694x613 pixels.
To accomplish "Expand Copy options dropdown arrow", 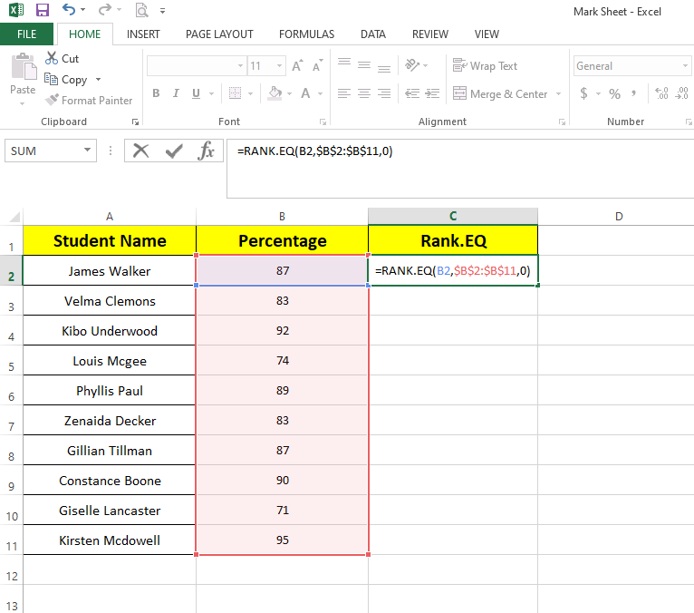I will (x=98, y=80).
